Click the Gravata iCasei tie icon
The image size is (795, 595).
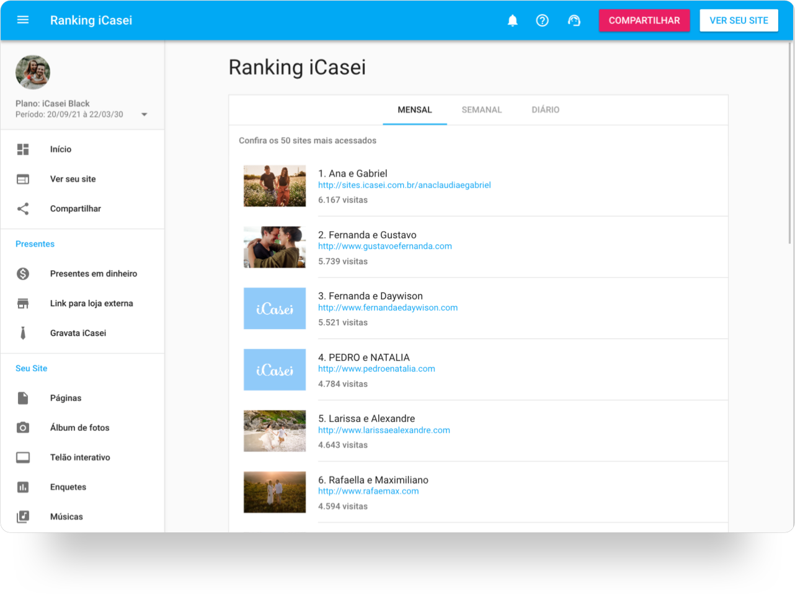[x=23, y=333]
